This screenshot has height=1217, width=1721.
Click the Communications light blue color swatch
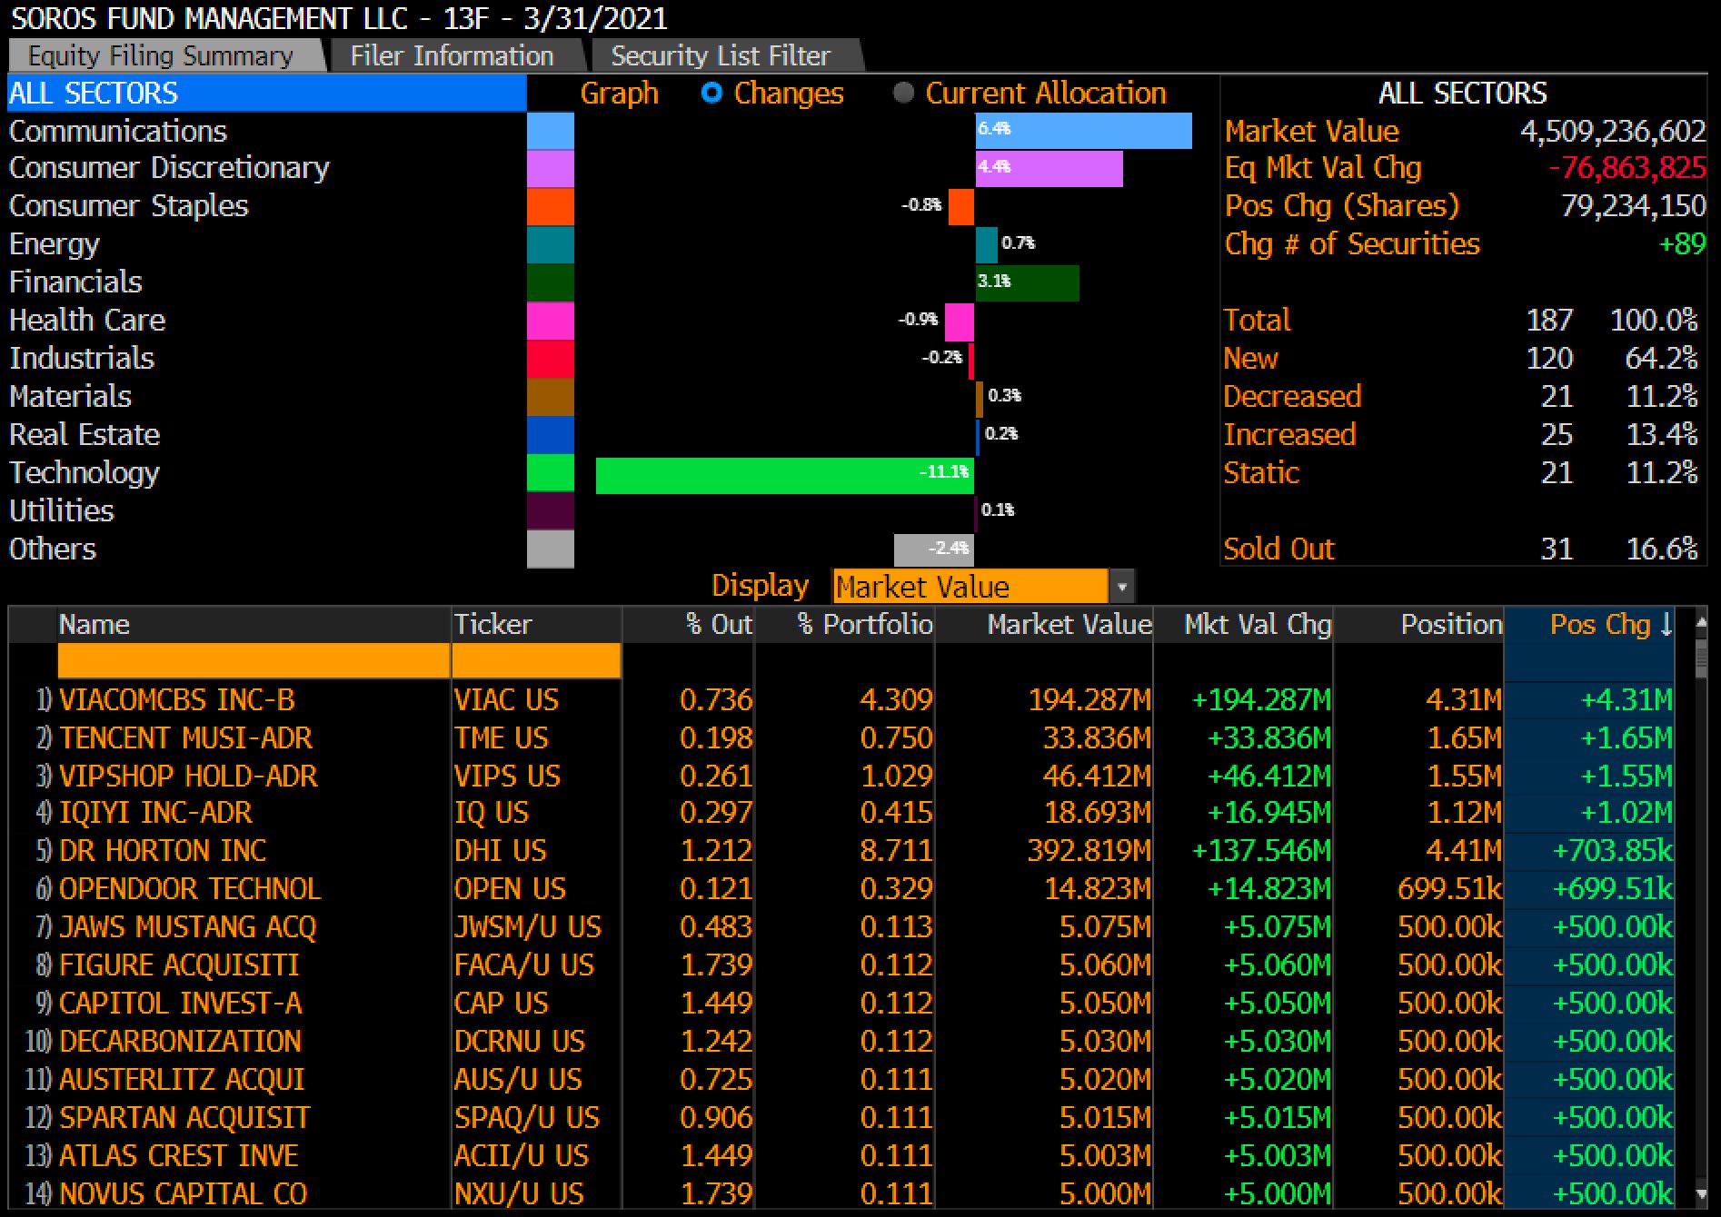[x=551, y=131]
